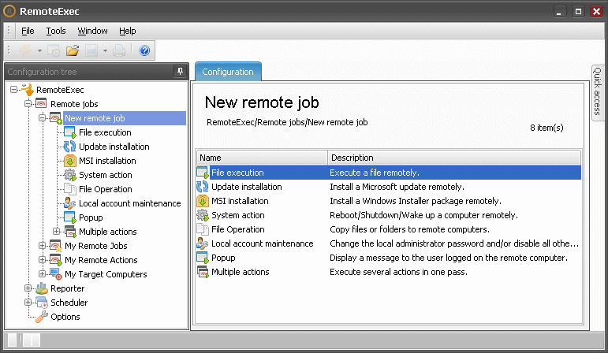Click the save diskette toolbar icon
The image size is (608, 353).
point(92,50)
